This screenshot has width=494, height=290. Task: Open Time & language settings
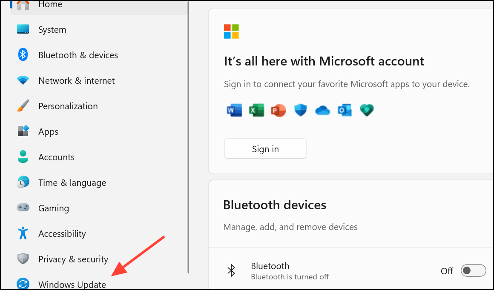coord(99,182)
